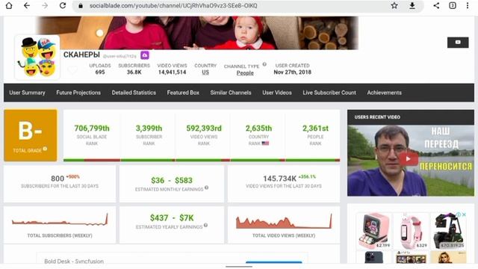This screenshot has height=269, width=478.
Task: Go to the Live Subscriber Count tab
Action: 329,93
